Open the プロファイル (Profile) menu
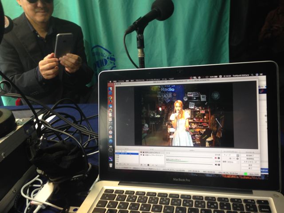Image resolution: width=284 pixels, height=213 pixels. pyautogui.click(x=140, y=80)
